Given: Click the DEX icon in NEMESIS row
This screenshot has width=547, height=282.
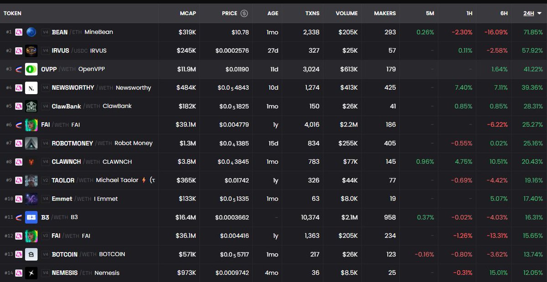Looking at the screenshot, I should coord(19,273).
